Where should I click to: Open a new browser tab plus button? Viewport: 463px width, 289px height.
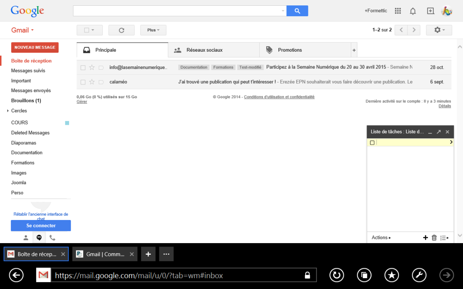tap(148, 254)
